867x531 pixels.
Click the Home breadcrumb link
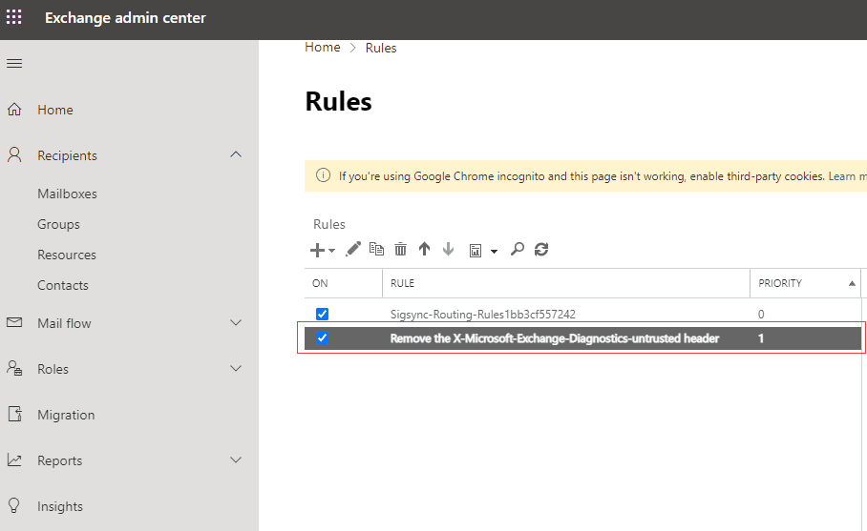[x=322, y=48]
